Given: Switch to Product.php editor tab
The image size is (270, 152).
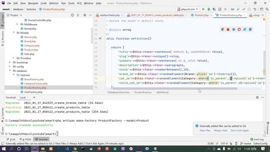Looking at the screenshot, I should pyautogui.click(x=202, y=15).
